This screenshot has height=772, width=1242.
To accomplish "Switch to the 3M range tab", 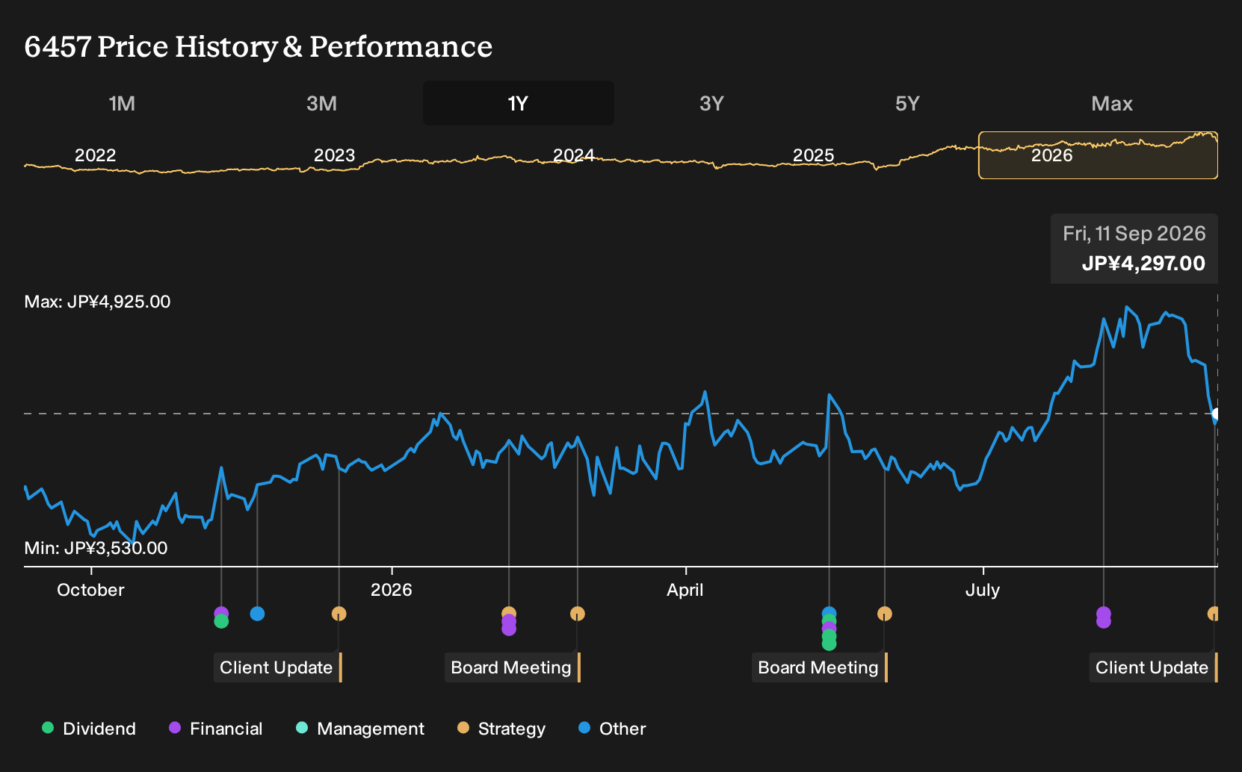I will (321, 103).
